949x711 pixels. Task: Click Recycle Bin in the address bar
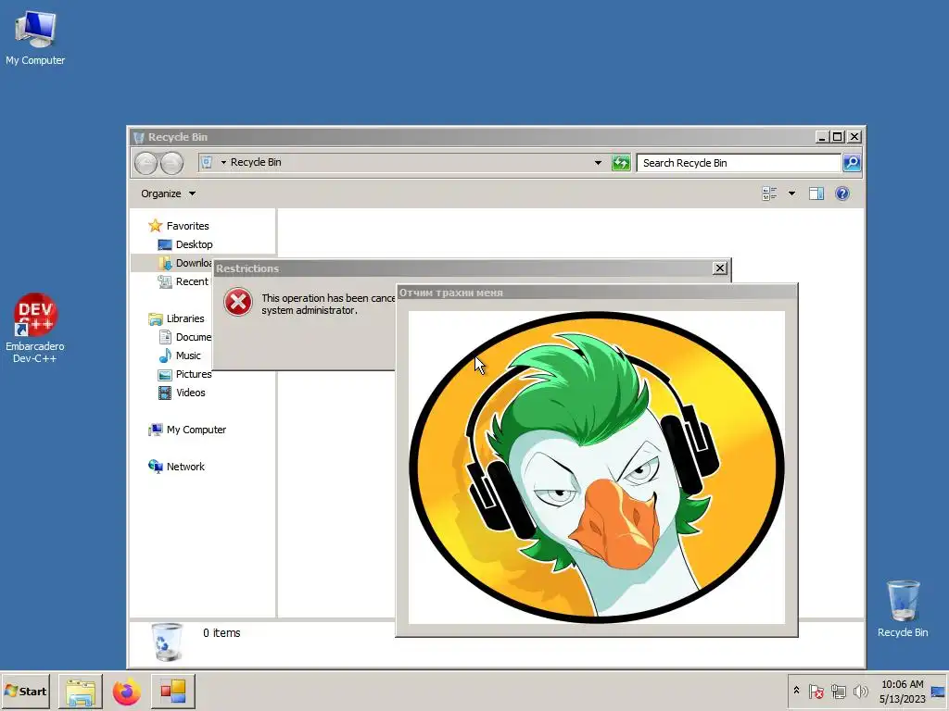[256, 162]
